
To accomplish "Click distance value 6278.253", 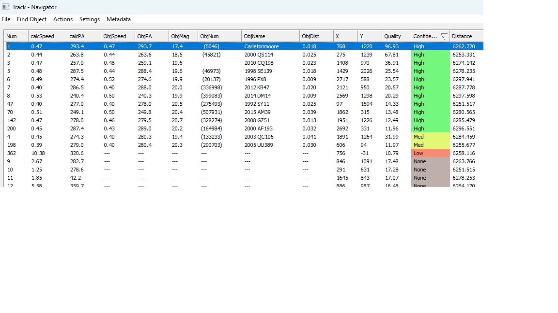I will [464, 178].
